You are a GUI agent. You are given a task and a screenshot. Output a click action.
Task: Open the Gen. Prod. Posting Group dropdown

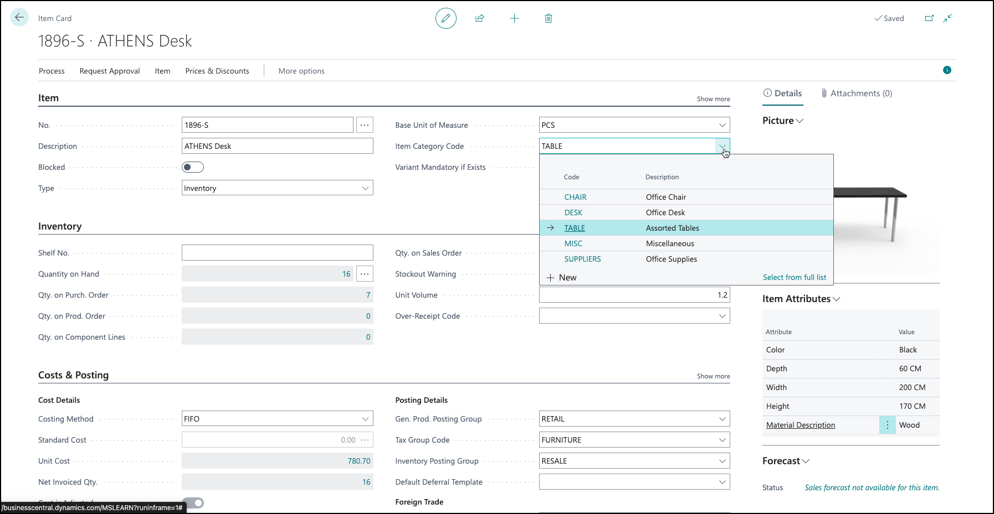[723, 419]
